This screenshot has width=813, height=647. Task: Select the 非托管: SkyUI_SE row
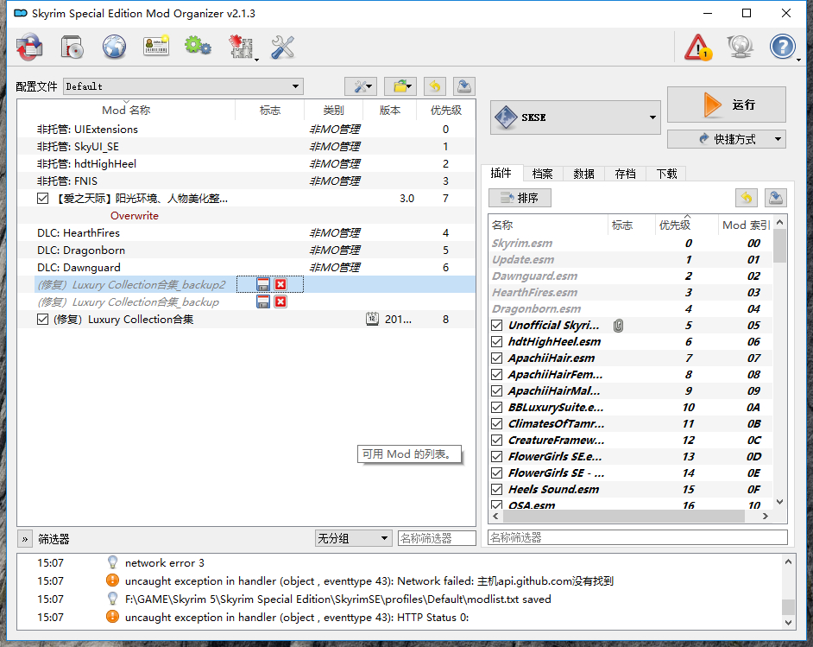click(246, 146)
